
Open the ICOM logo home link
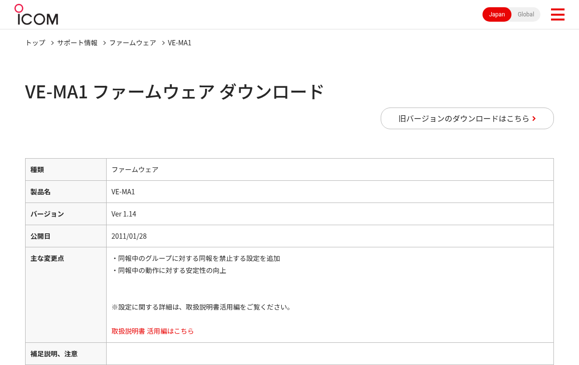[36, 14]
